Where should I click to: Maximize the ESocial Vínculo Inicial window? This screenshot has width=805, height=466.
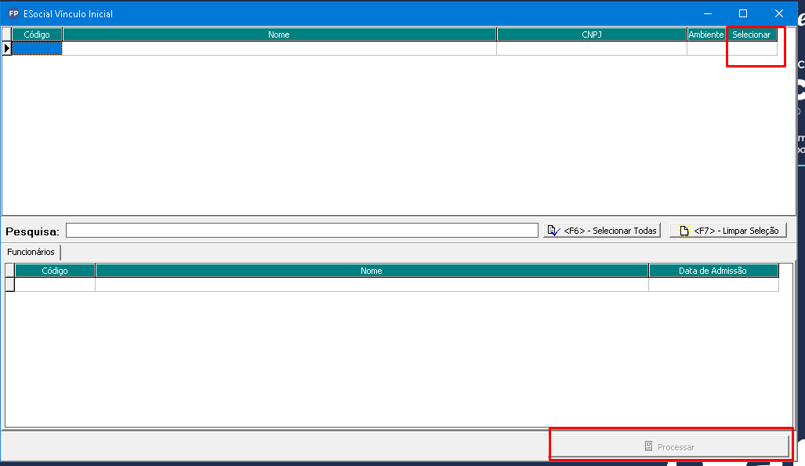743,13
